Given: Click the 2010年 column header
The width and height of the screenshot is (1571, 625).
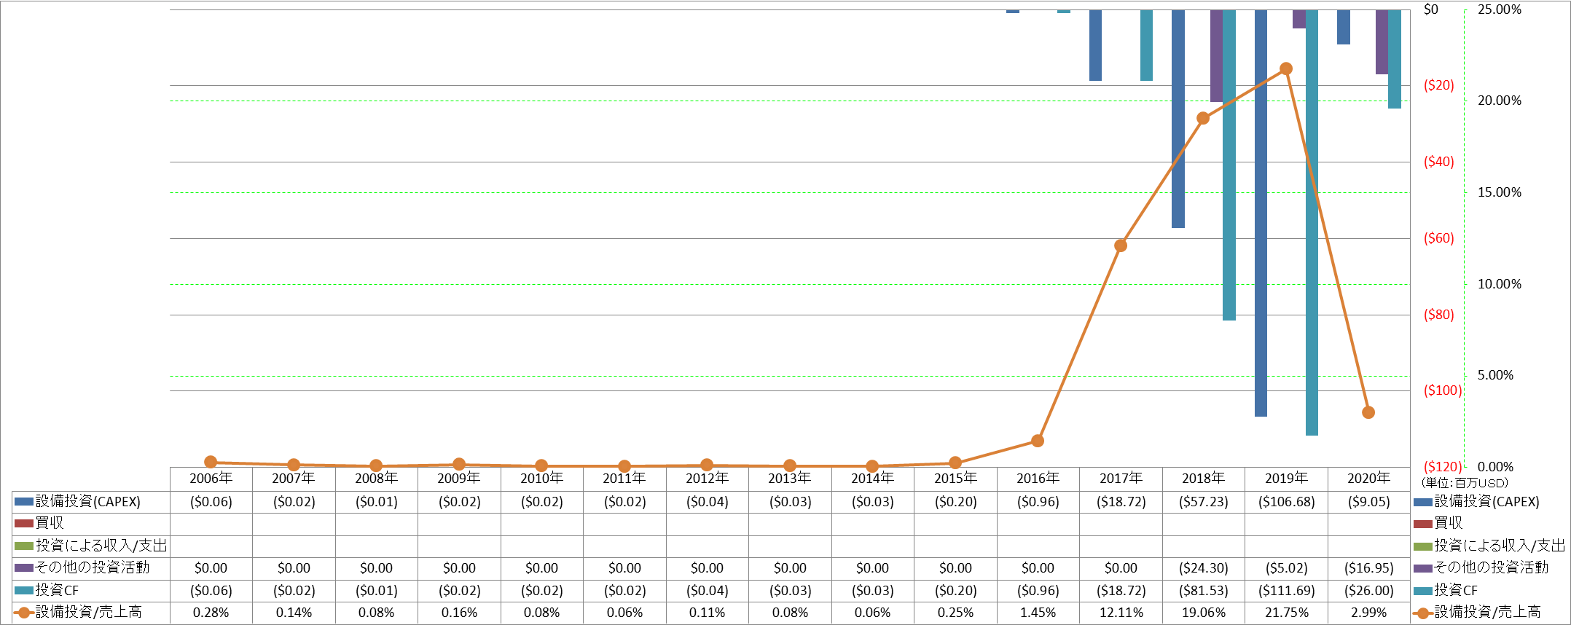Looking at the screenshot, I should pyautogui.click(x=541, y=479).
